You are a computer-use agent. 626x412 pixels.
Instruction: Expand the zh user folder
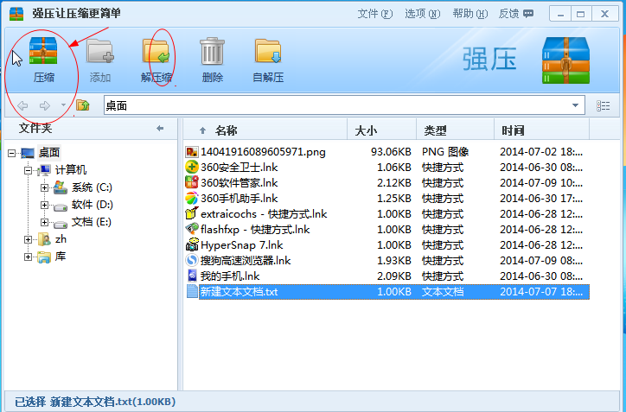click(28, 240)
